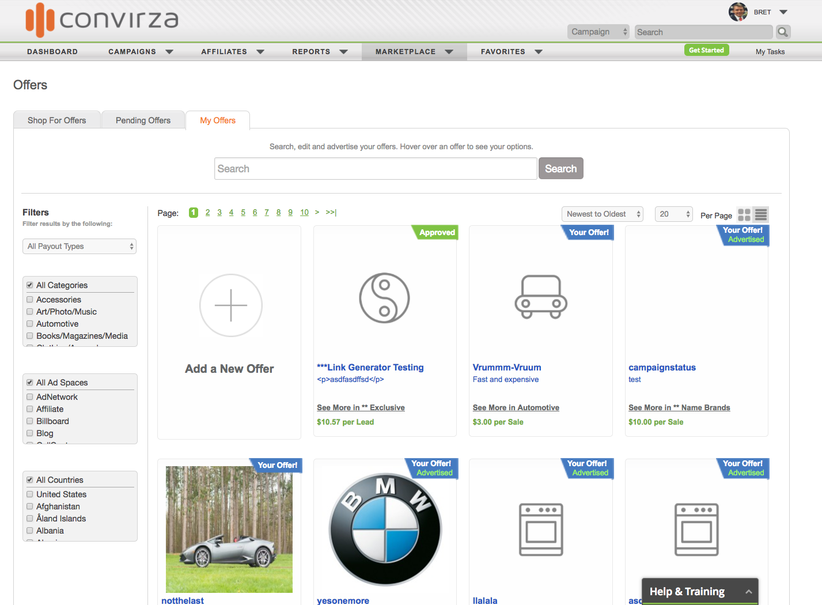
Task: Click the BMW logo on yesonemore offer
Action: 385,530
